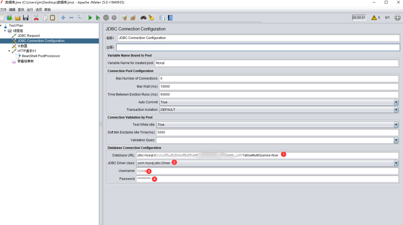Open the Function Helper dialog icon
The width and height of the screenshot is (403, 225).
[162, 18]
